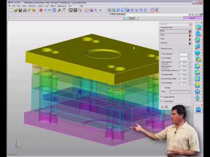Click the Save disk toolbar icon
The width and height of the screenshot is (210, 157).
coord(20,10)
